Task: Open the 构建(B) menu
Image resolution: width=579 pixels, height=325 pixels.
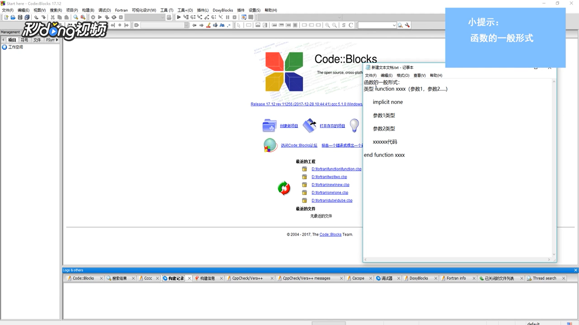Action: 88,10
